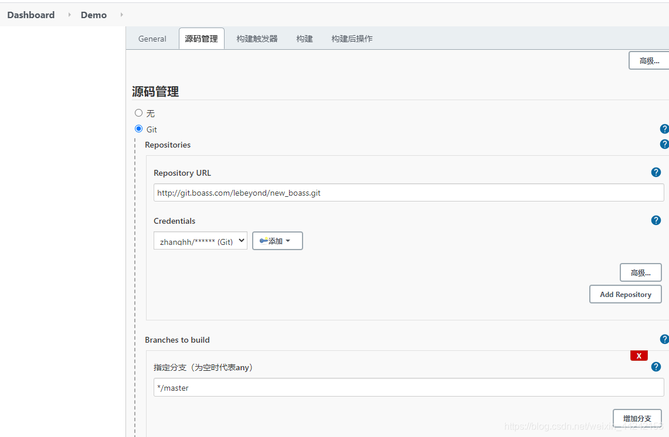The height and width of the screenshot is (437, 669).
Task: Go to Dashboard breadcrumb link
Action: click(x=31, y=15)
